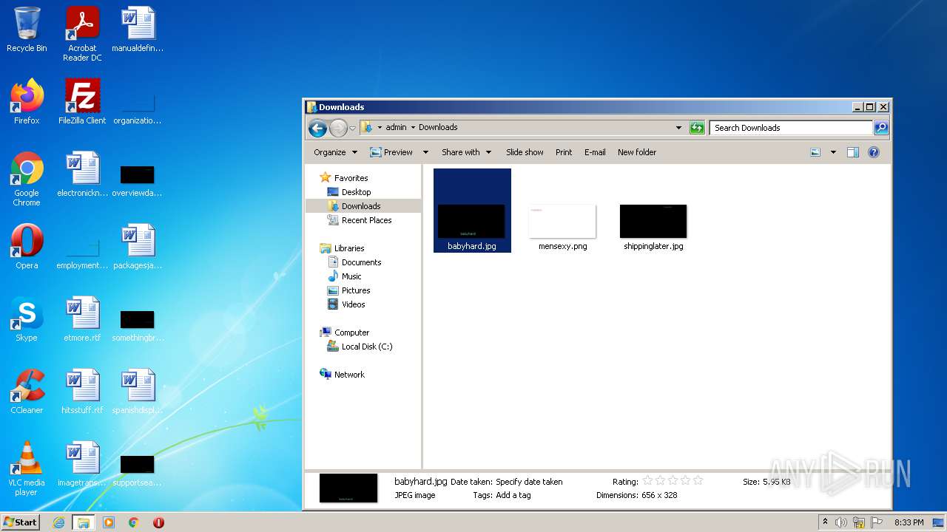Show hidden tray icons arrow
947x532 pixels.
coord(825,522)
